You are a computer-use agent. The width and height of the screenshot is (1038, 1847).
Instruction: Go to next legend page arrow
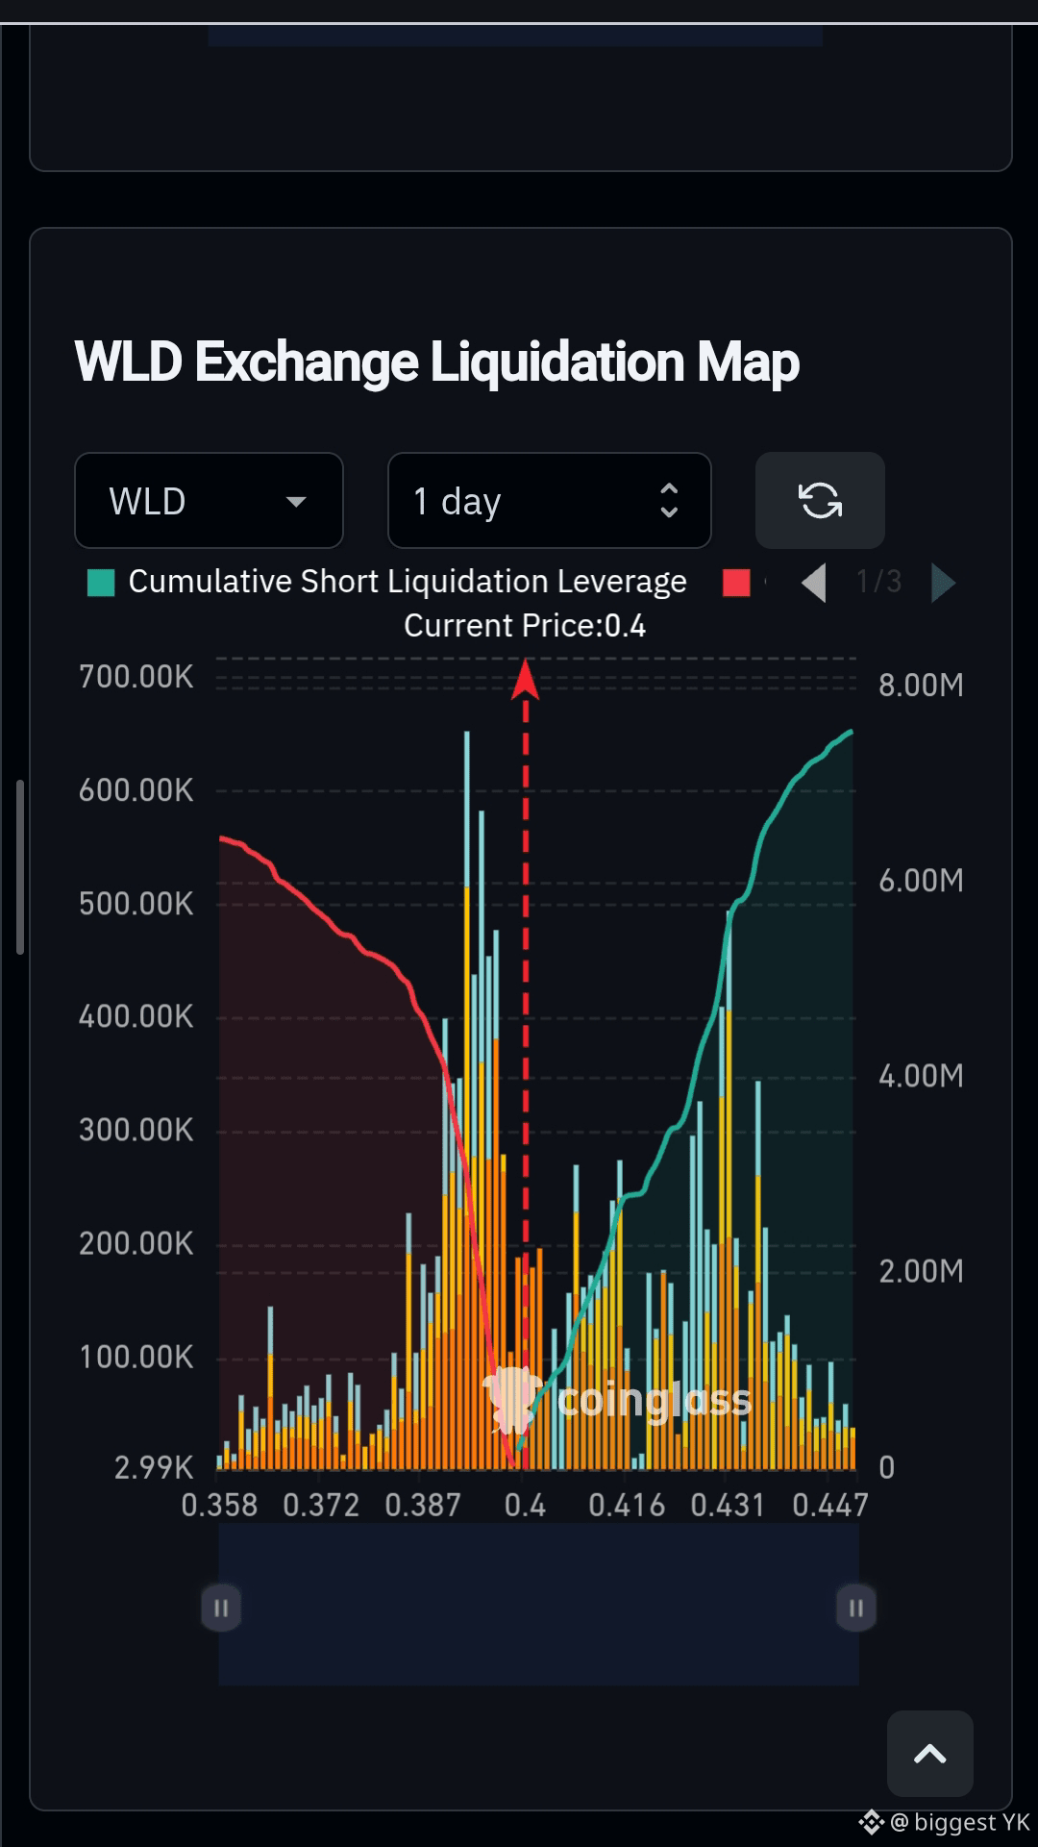943,583
